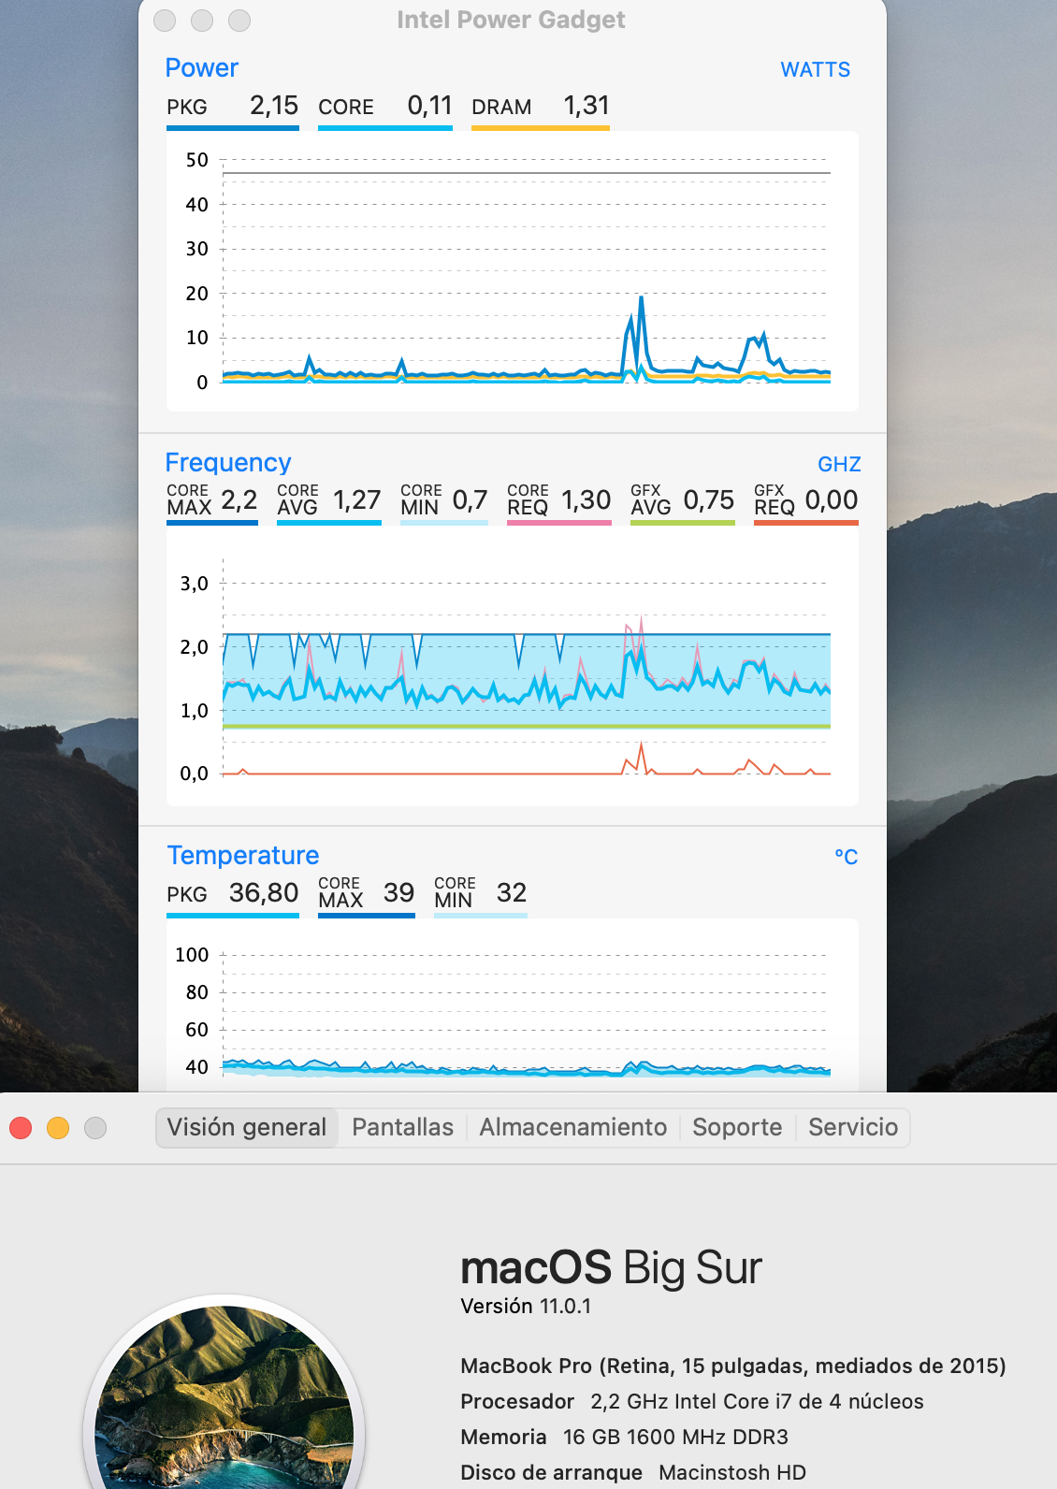Click the MacBook Pro model description line
Image resolution: width=1057 pixels, height=1489 pixels.
click(733, 1366)
